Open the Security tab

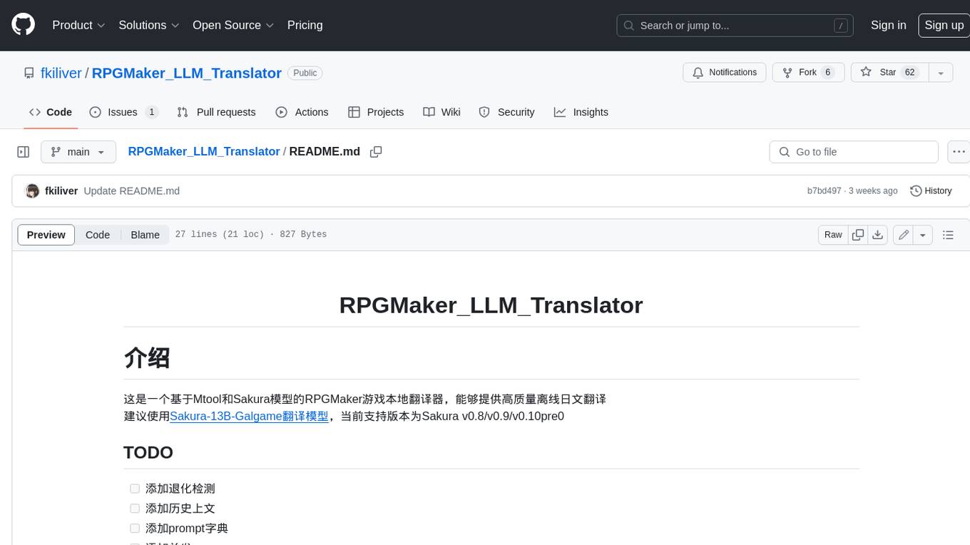(506, 112)
